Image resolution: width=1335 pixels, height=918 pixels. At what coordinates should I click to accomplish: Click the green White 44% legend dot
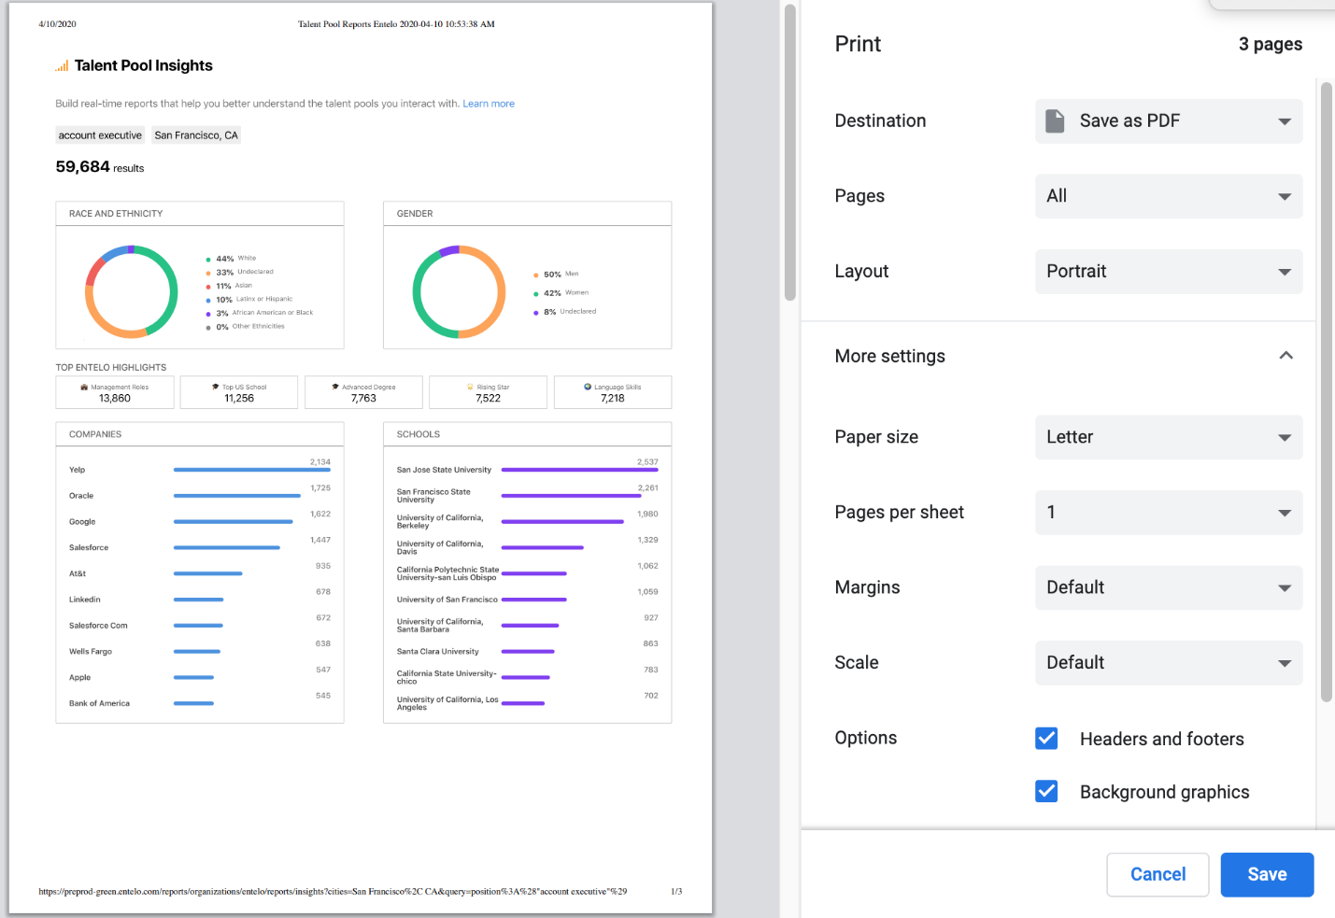point(207,260)
